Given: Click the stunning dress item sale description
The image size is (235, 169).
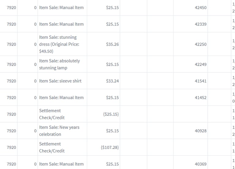Looking at the screenshot, I should pyautogui.click(x=59, y=44).
